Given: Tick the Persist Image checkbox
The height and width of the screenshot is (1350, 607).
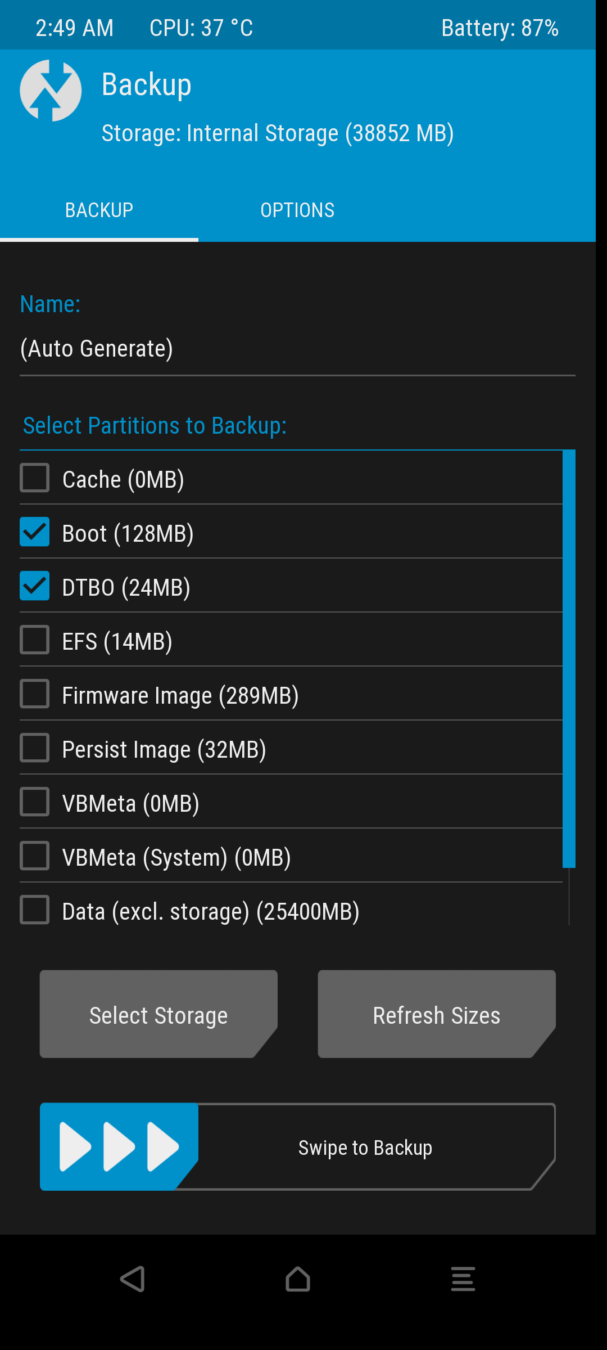Looking at the screenshot, I should pos(35,748).
